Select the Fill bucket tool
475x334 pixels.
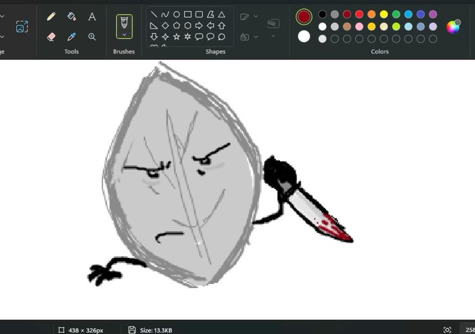(72, 16)
